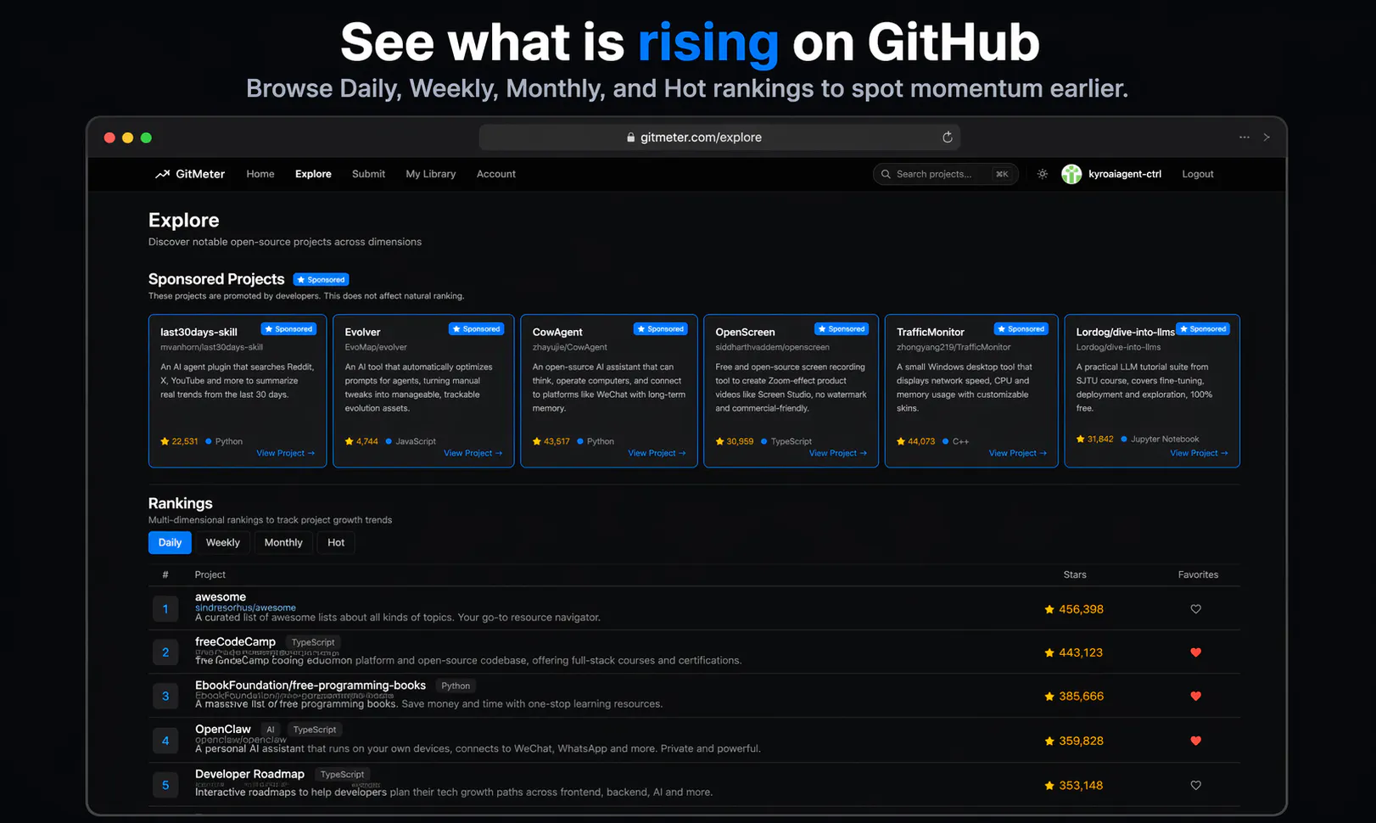1376x823 pixels.
Task: Click the magnifier icon in the search box
Action: click(x=886, y=174)
